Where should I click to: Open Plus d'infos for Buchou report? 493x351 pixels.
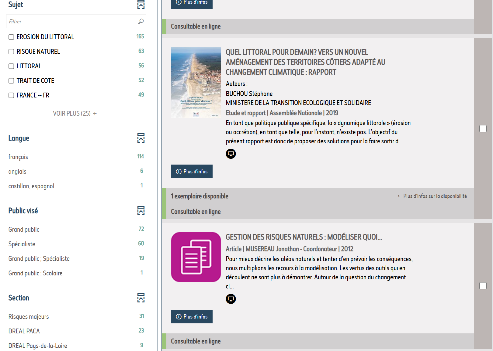tap(192, 172)
